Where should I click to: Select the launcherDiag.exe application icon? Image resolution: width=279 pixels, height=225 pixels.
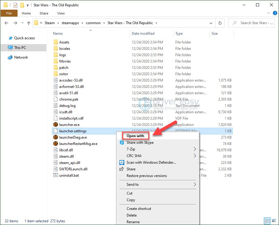click(x=56, y=137)
